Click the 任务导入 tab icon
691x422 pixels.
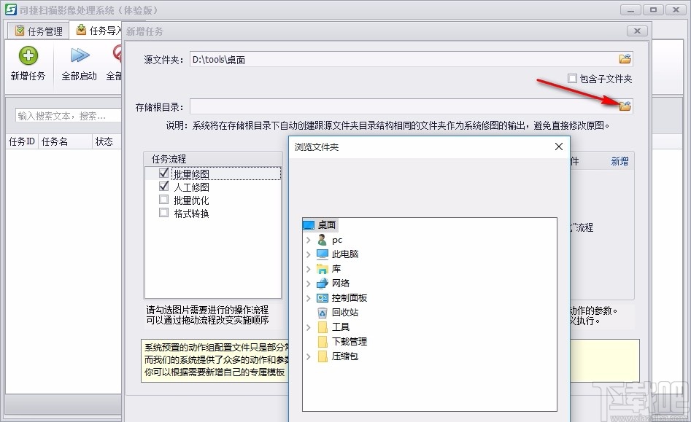click(81, 30)
